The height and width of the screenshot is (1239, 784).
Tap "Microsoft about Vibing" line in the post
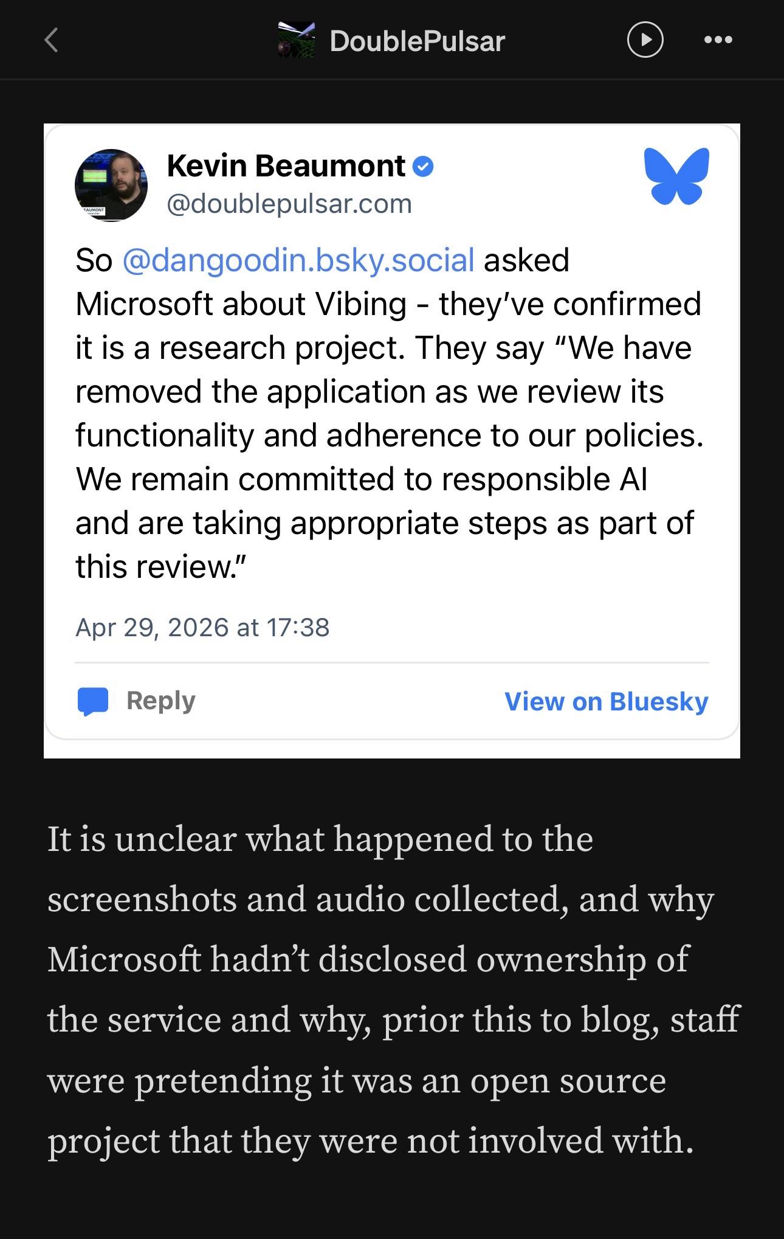(x=241, y=304)
